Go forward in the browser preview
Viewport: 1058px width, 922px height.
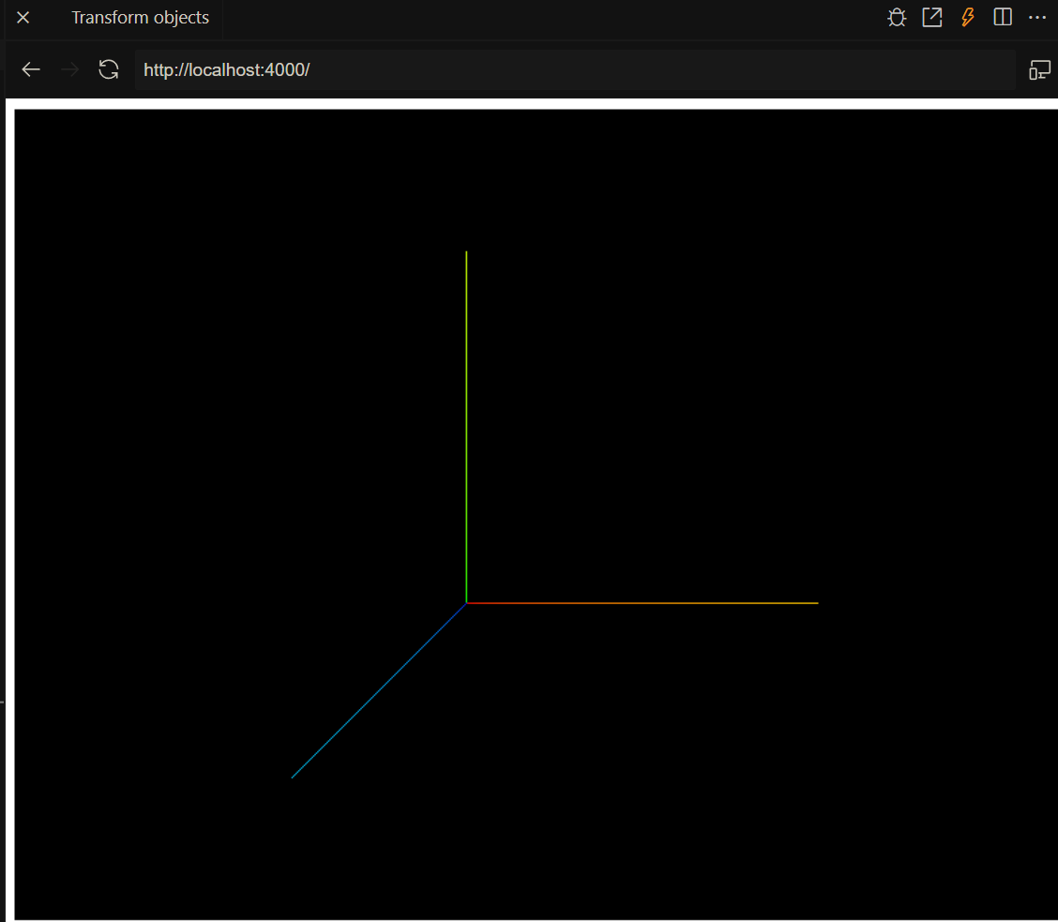point(69,69)
